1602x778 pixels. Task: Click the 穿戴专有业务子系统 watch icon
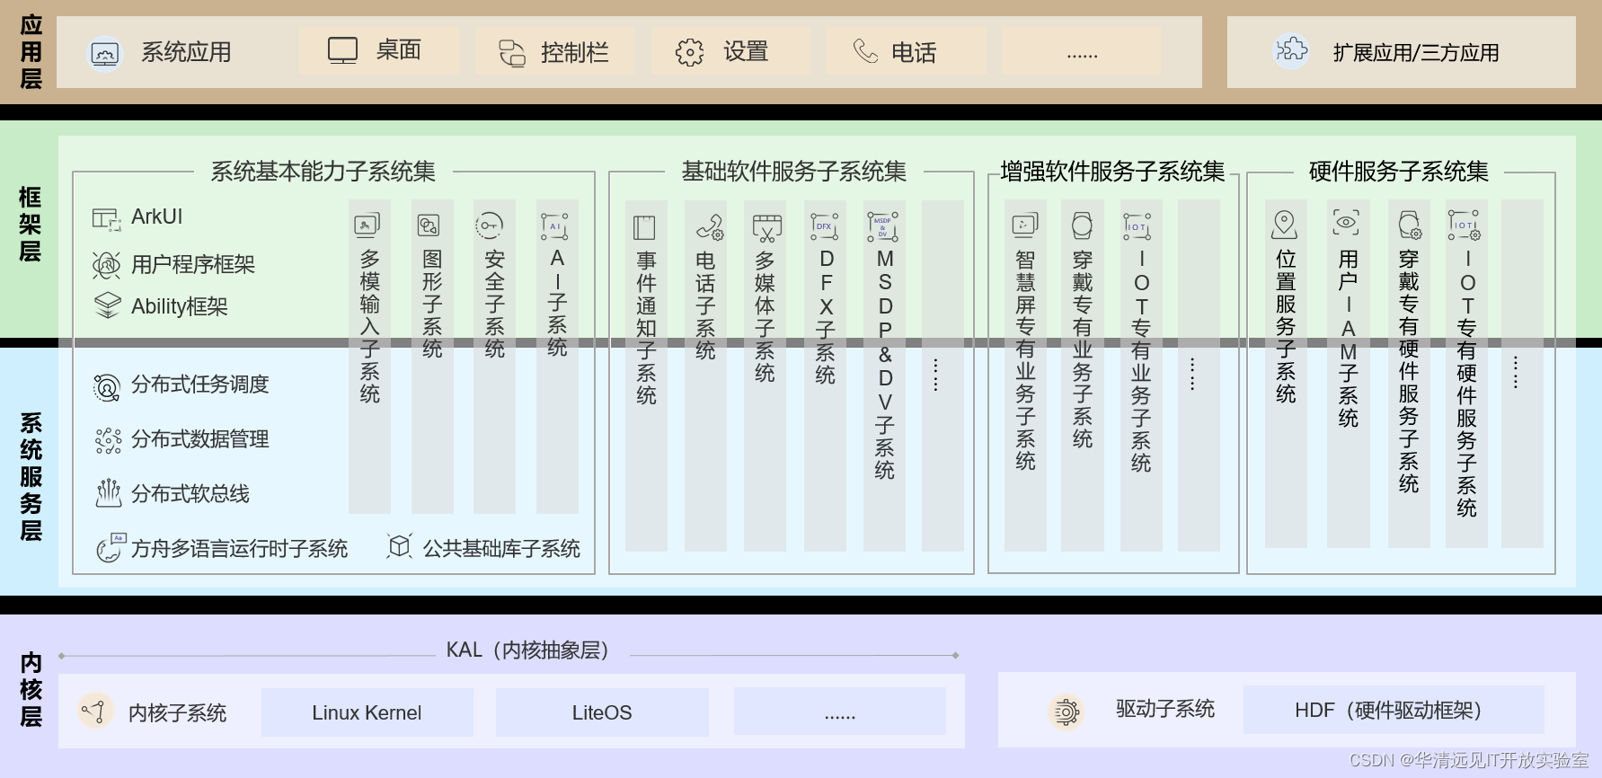tap(1082, 225)
